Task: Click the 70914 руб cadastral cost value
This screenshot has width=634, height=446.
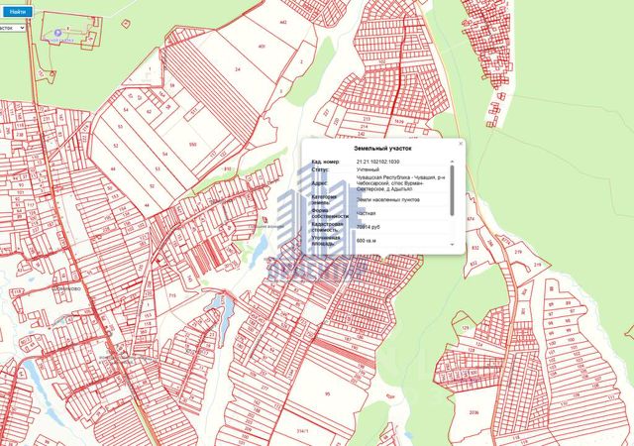Action: pyautogui.click(x=369, y=227)
